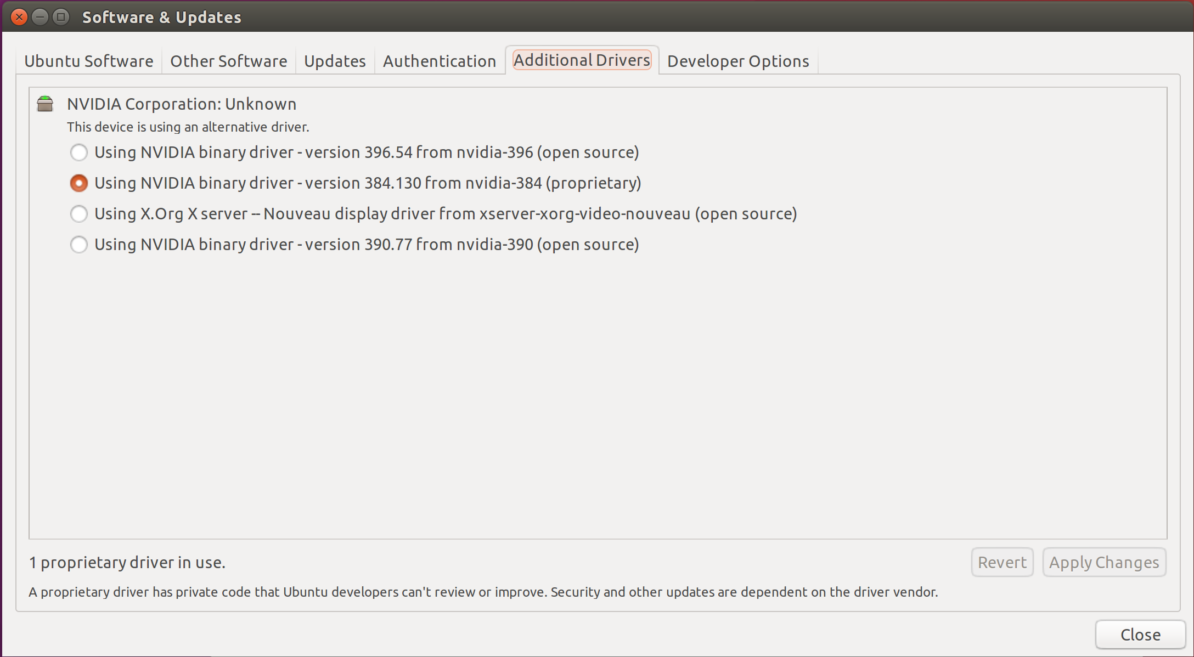Select the Additional Drivers tab

point(582,60)
